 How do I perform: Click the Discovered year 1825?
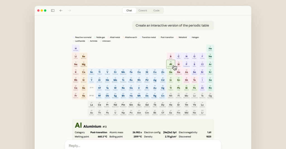[209, 137]
